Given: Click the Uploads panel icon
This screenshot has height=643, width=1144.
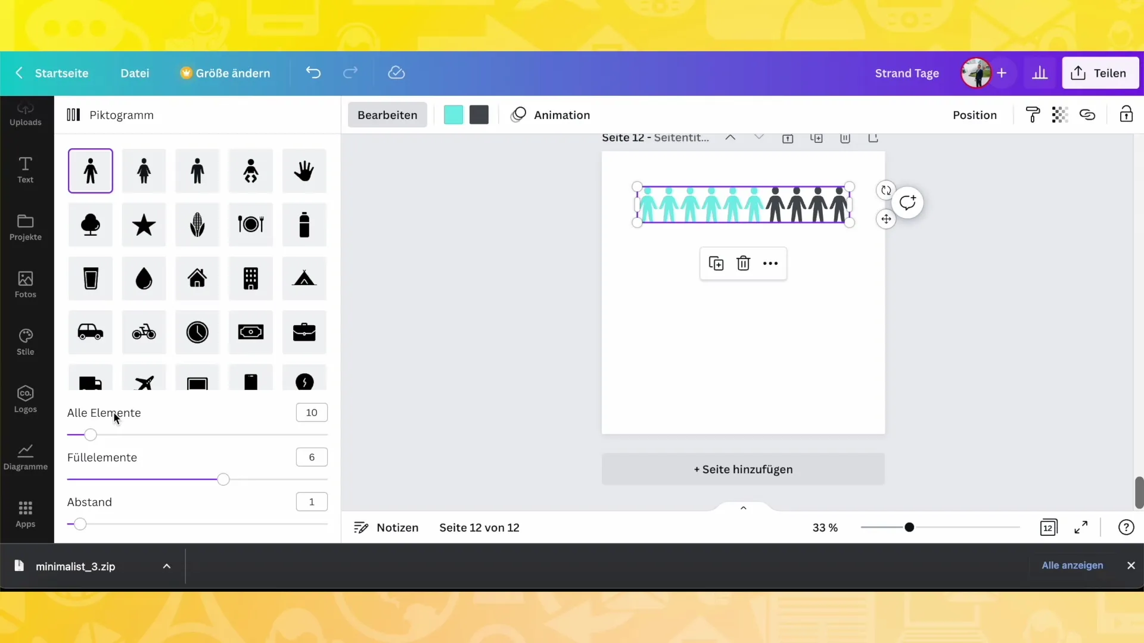Looking at the screenshot, I should coord(25,113).
